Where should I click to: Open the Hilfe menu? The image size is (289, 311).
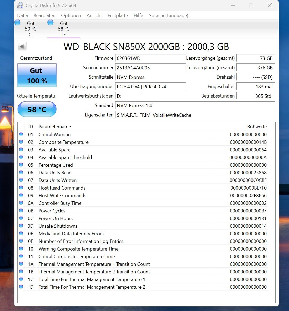click(138, 16)
